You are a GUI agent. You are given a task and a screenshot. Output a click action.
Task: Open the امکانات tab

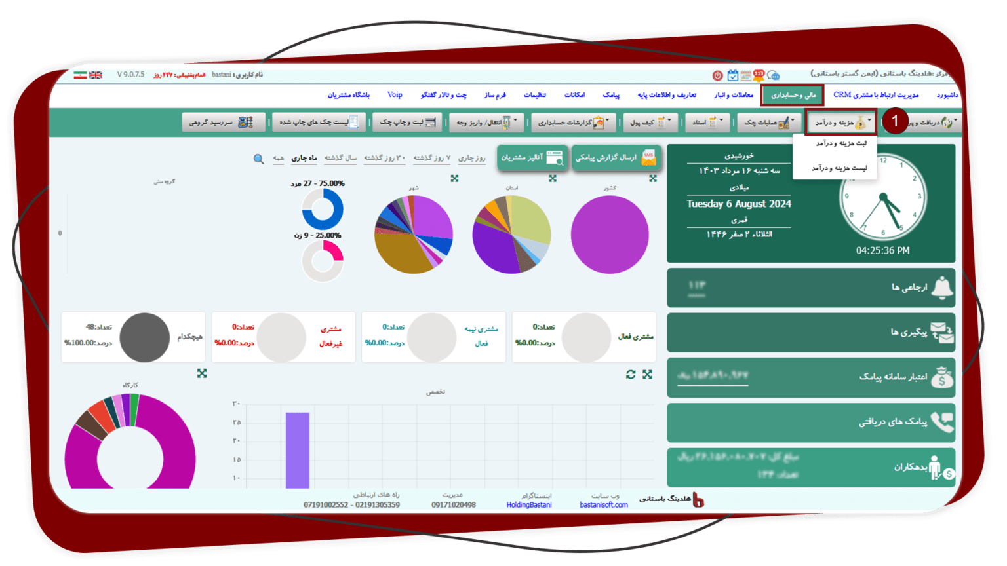(x=574, y=95)
